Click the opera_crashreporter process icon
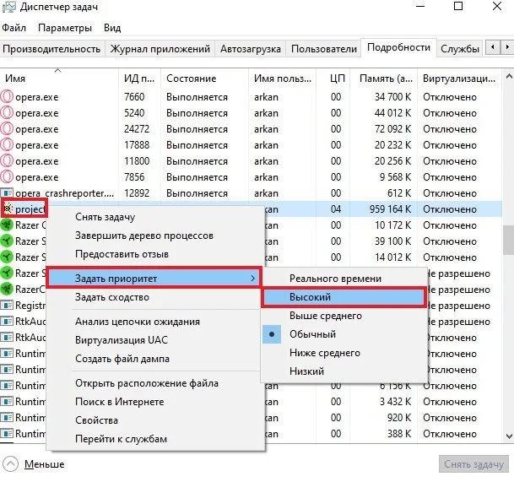This screenshot has width=514, height=482. pyautogui.click(x=7, y=193)
